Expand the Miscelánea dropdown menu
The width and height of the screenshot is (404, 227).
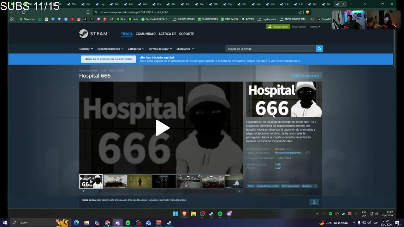185,49
